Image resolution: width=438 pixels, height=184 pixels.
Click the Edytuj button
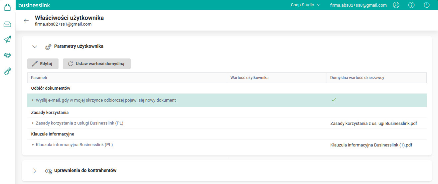pos(43,64)
